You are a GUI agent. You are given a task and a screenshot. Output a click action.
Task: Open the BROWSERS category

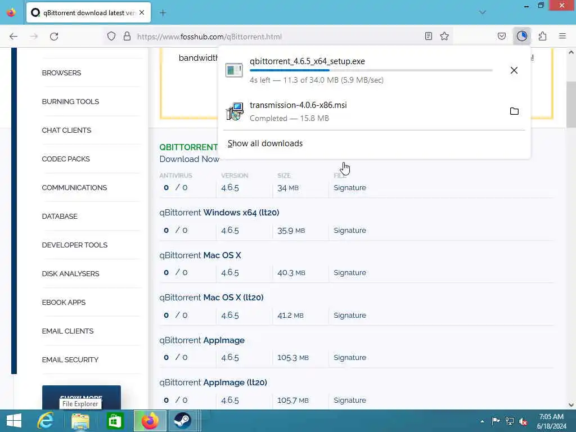[x=61, y=73]
